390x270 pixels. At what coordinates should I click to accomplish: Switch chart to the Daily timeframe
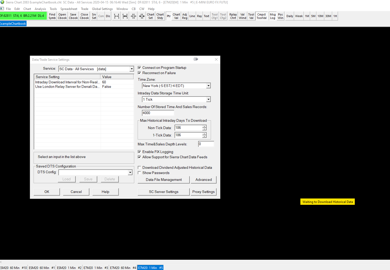[290, 16]
